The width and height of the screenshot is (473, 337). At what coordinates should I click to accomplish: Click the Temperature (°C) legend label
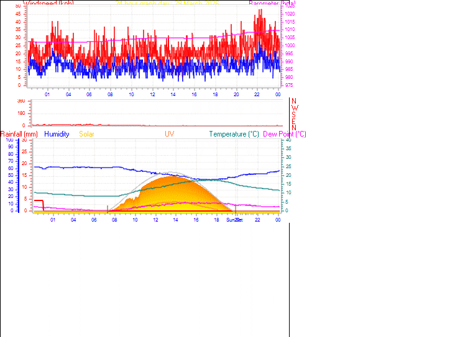click(234, 134)
